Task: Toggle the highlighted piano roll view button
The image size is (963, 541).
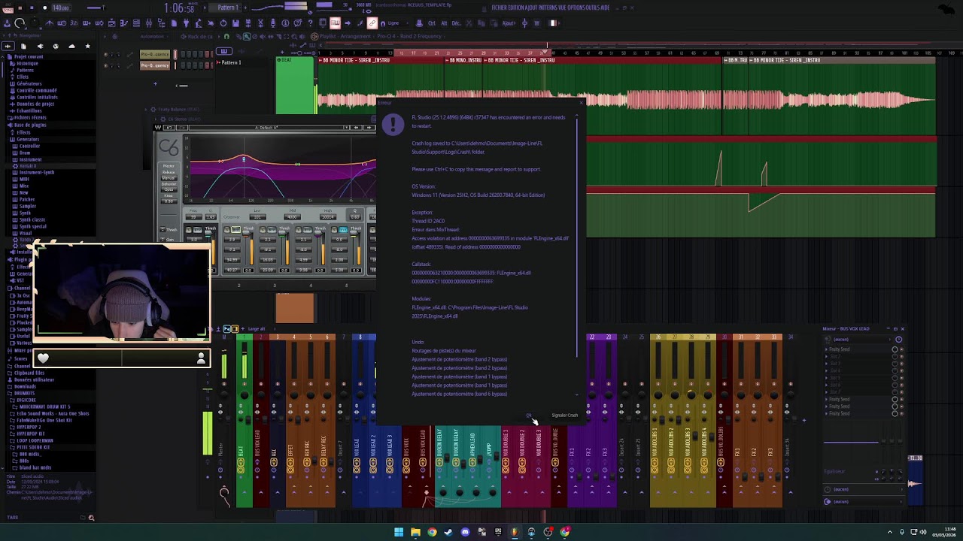Action: pyautogui.click(x=335, y=23)
